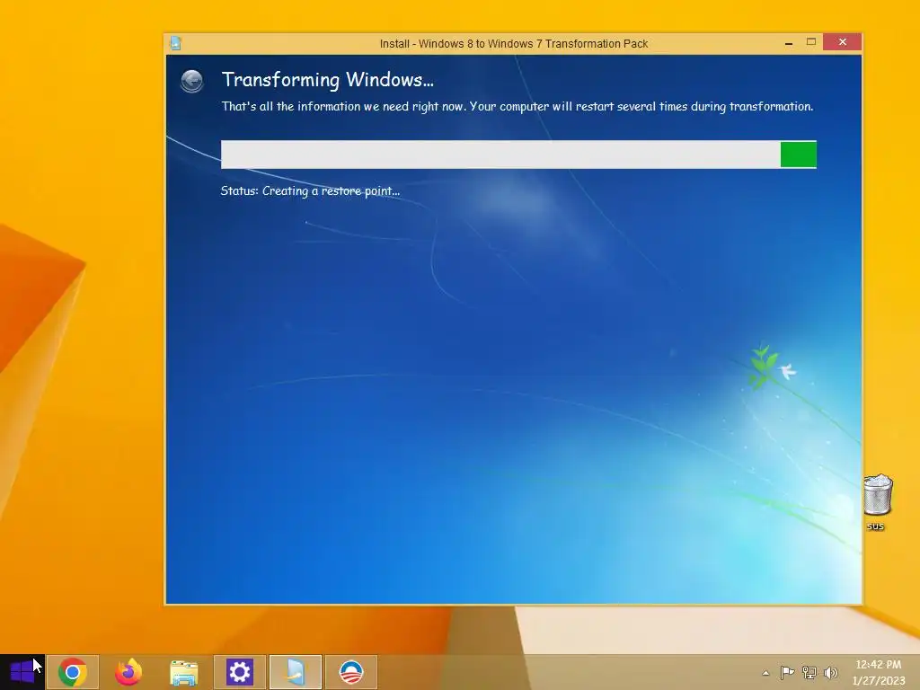Click the installer title bar icon

coord(175,43)
